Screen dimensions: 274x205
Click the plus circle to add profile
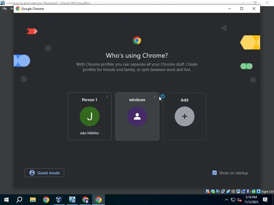tap(185, 116)
